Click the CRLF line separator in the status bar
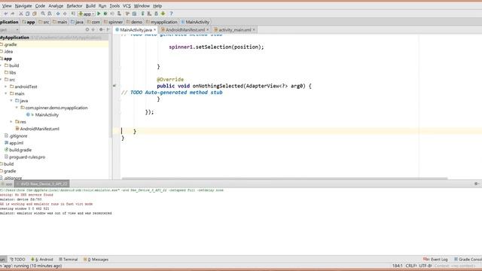 [410, 266]
